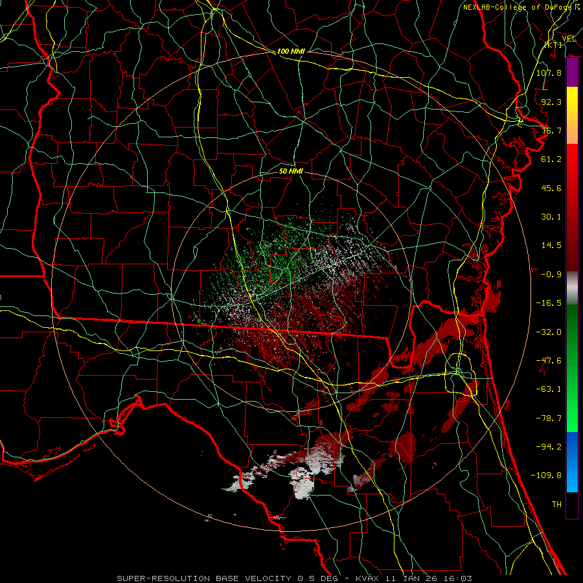The image size is (583, 583).
Task: Click the -16.5 legend value
Action: point(549,303)
